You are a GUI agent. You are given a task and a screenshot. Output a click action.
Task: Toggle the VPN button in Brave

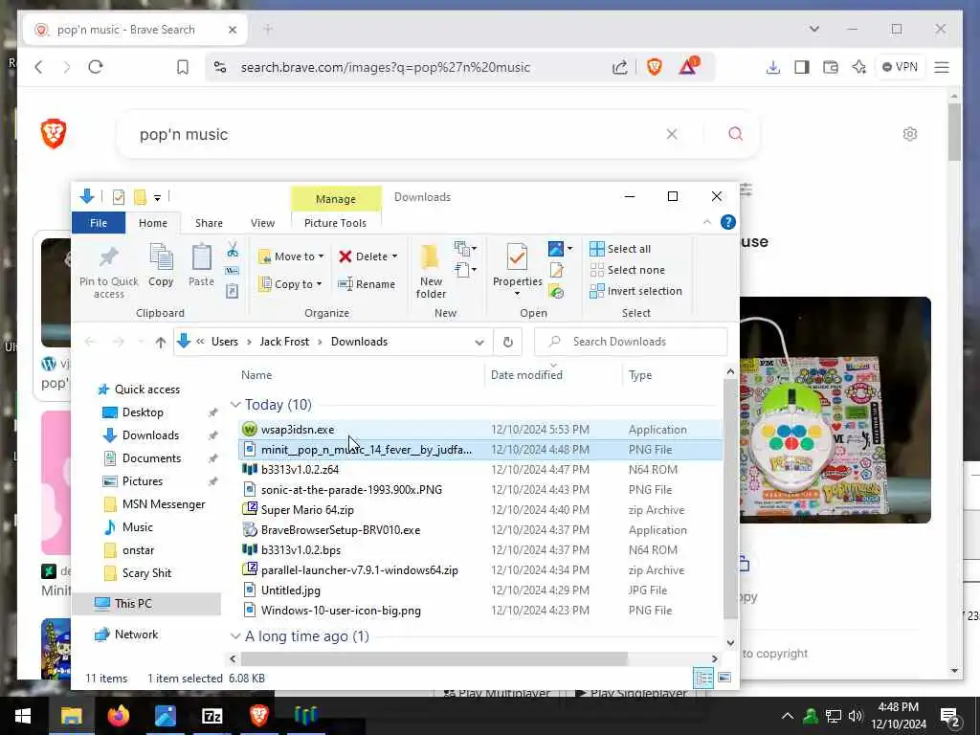(x=900, y=67)
